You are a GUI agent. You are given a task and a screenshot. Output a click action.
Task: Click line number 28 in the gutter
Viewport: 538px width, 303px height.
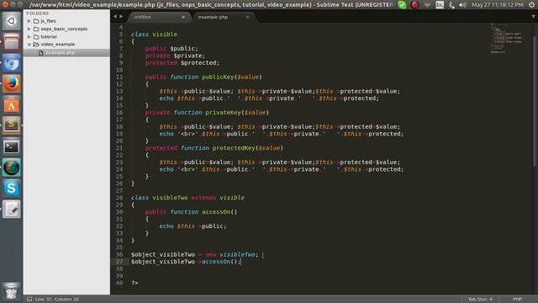click(x=119, y=198)
